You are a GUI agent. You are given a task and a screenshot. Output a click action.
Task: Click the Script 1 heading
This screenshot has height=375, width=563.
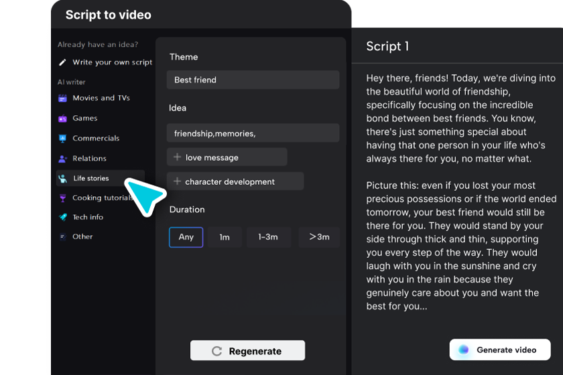[x=387, y=46]
